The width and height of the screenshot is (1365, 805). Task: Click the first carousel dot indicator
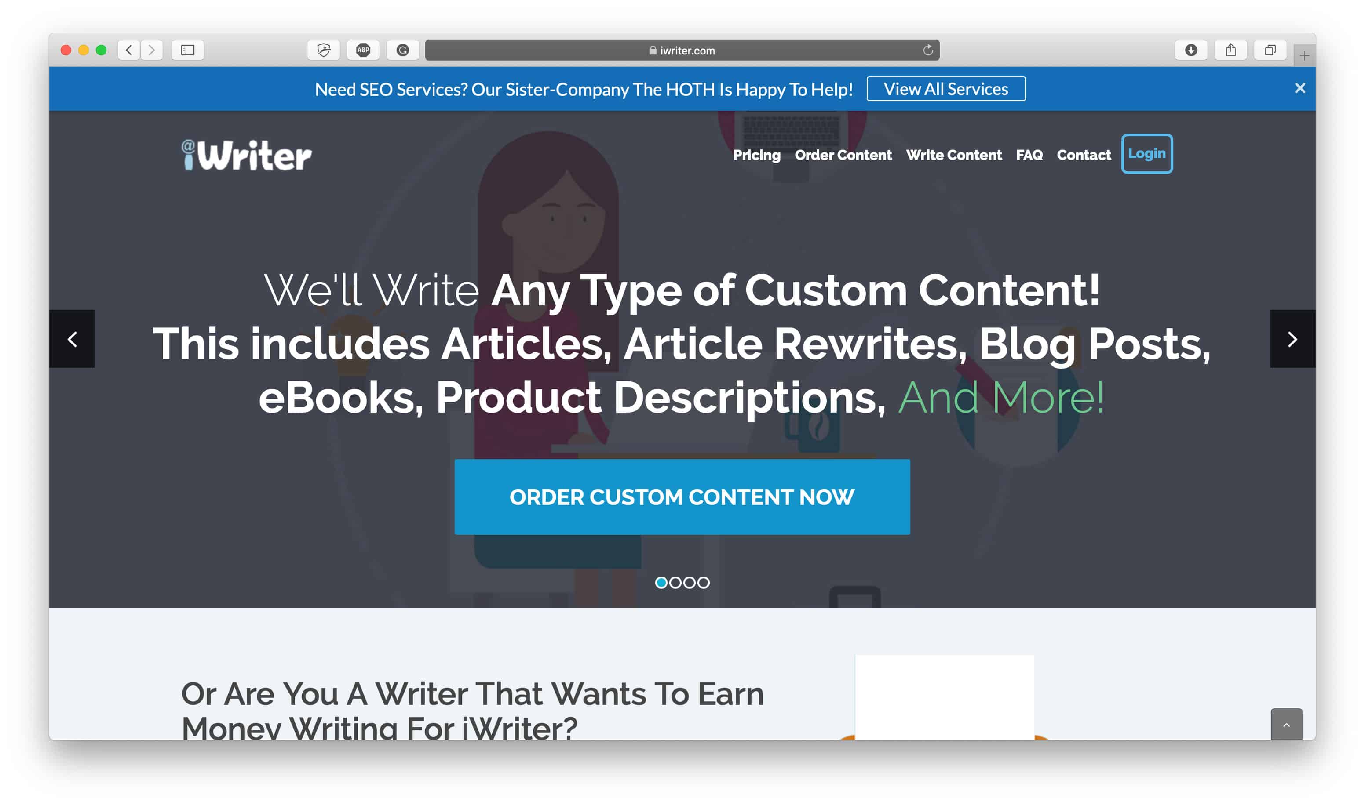pyautogui.click(x=661, y=583)
